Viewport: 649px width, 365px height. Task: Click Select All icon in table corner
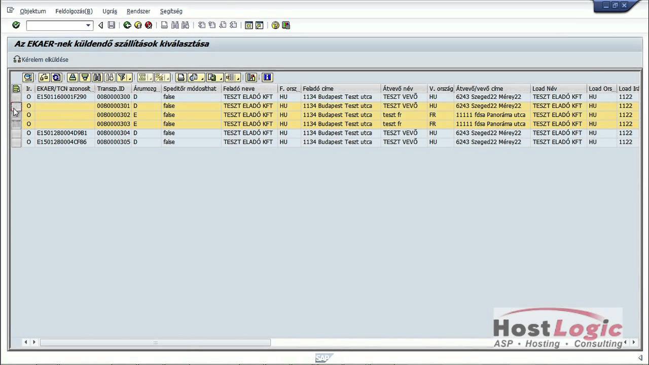point(16,89)
